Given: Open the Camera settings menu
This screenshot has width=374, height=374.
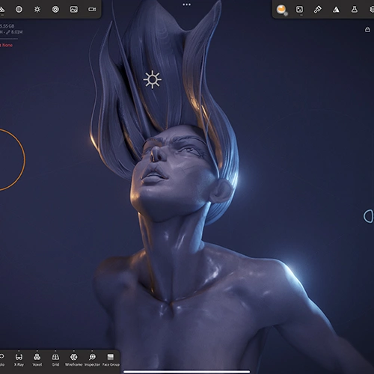Looking at the screenshot, I should (92, 10).
